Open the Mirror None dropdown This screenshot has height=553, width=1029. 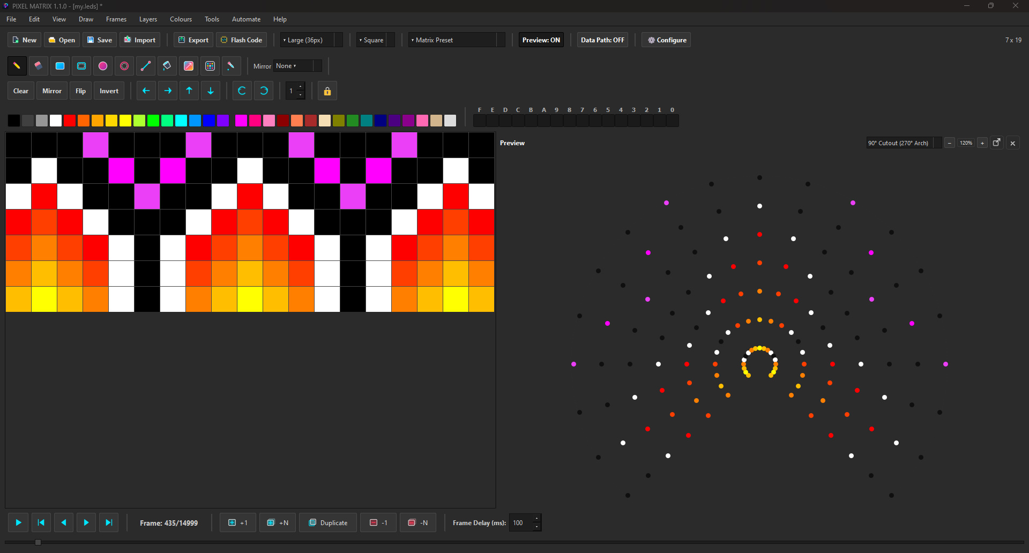pos(298,66)
